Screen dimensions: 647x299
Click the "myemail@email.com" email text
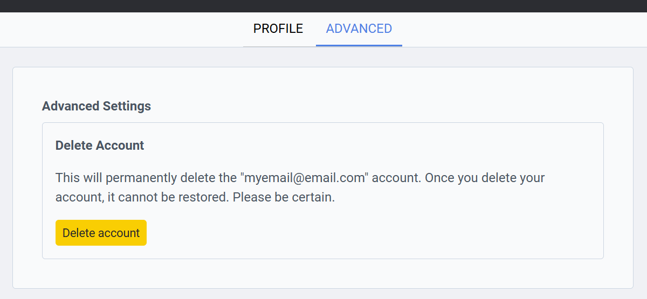(x=304, y=178)
